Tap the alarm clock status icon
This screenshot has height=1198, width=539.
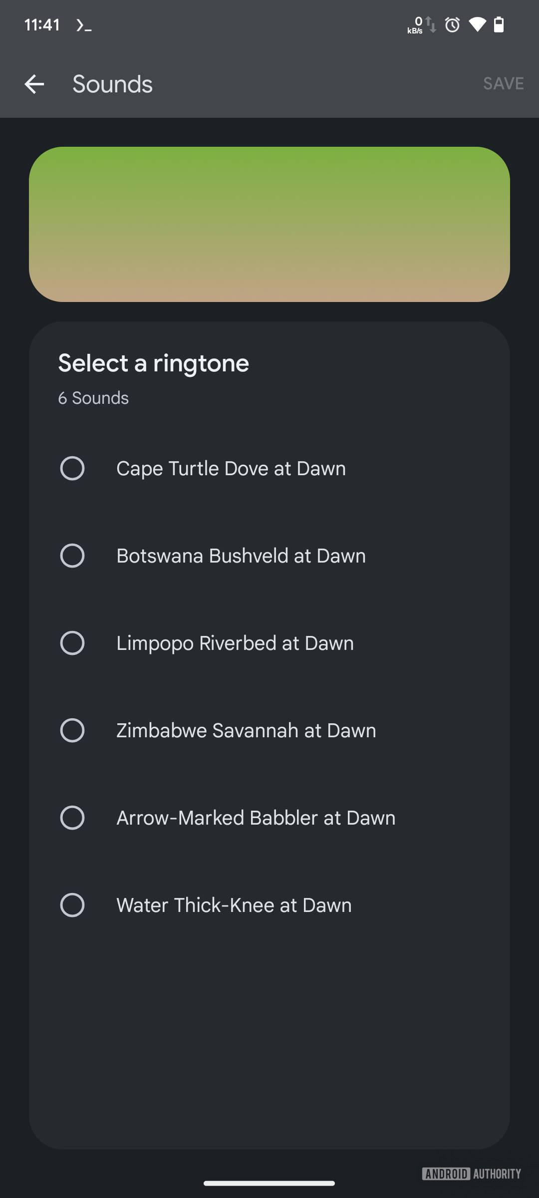(x=452, y=24)
